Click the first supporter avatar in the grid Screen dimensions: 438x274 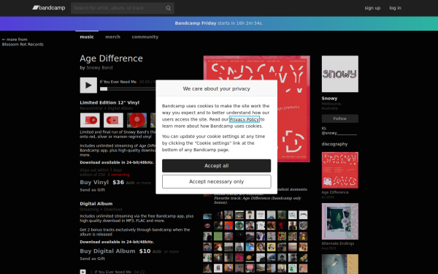207,215
